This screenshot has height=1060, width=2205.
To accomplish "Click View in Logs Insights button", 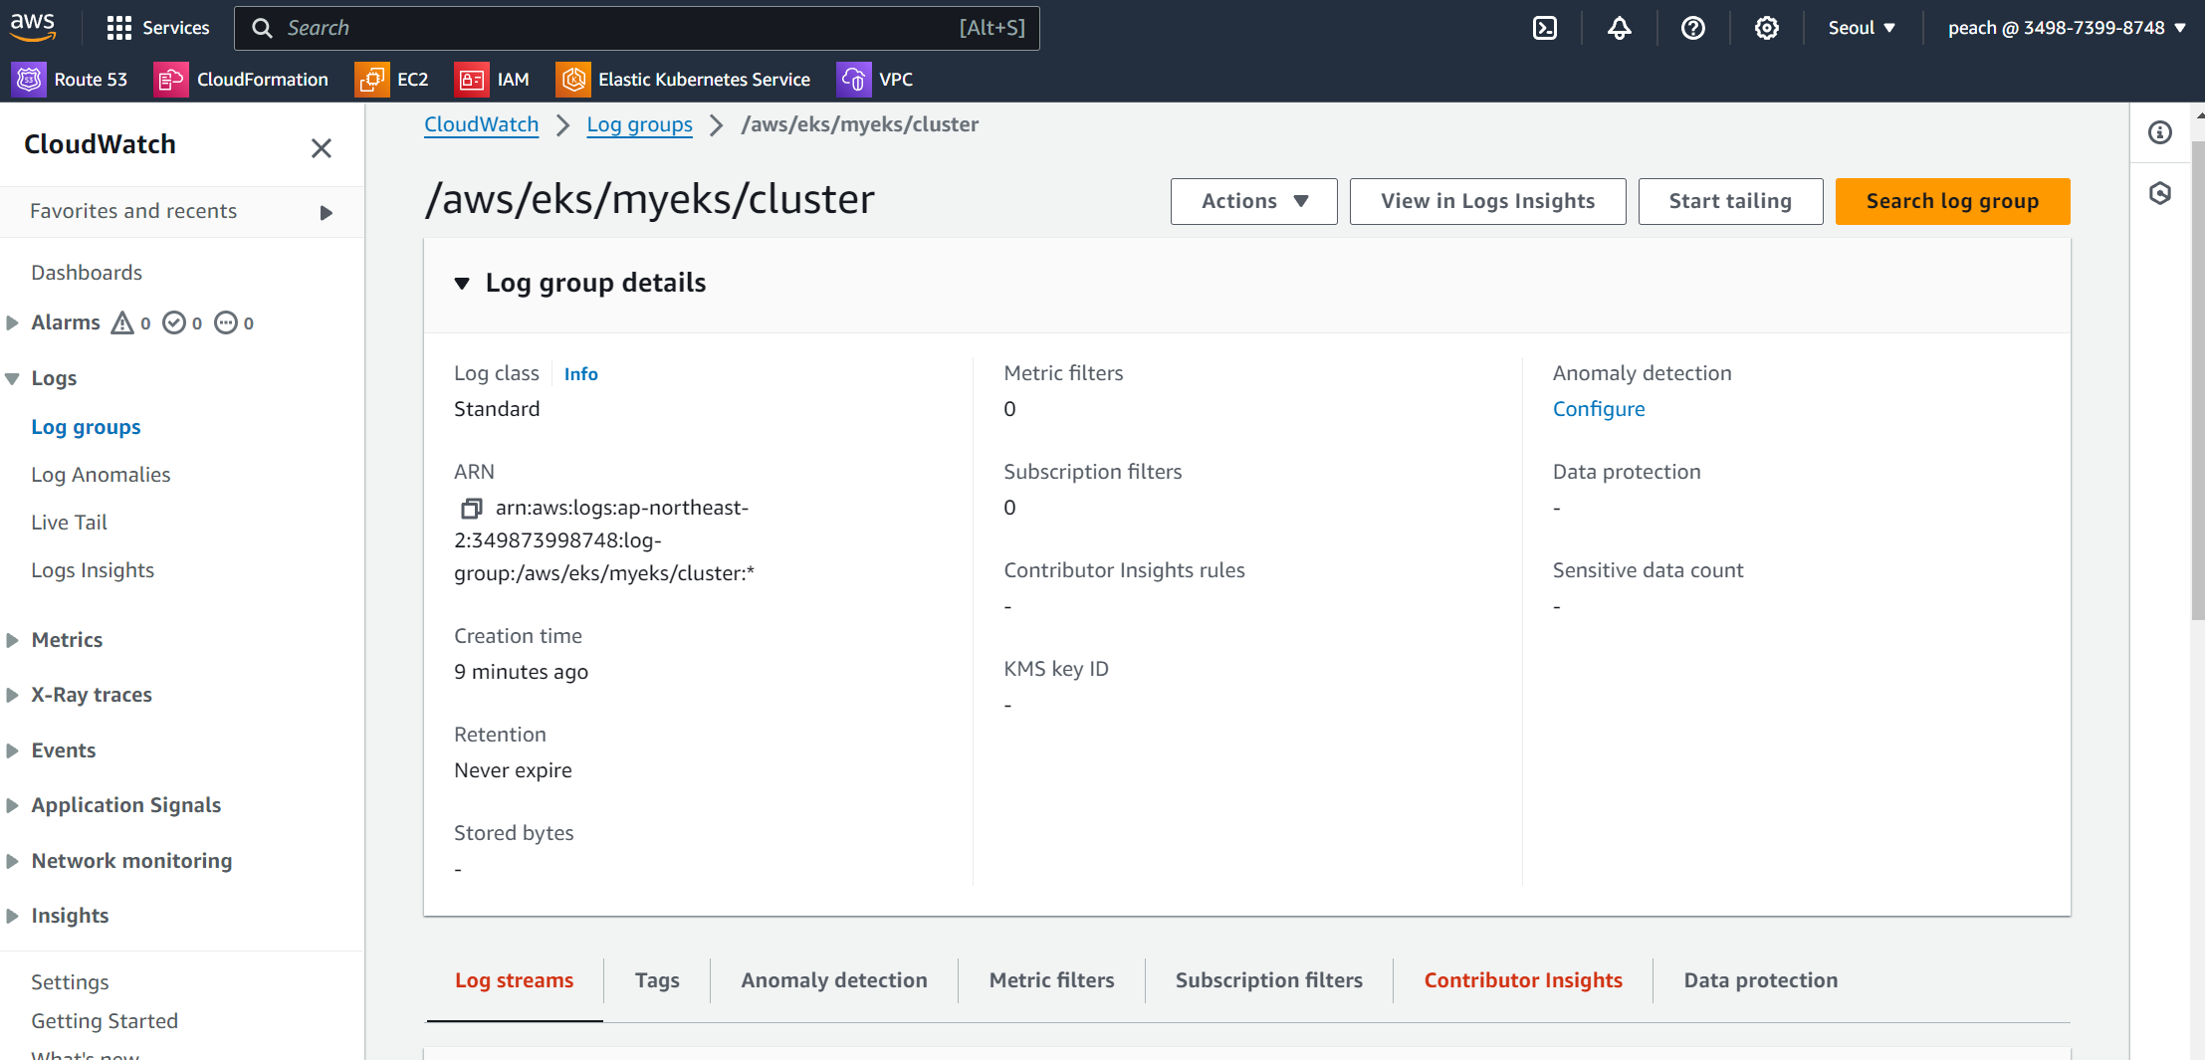I will tap(1487, 201).
